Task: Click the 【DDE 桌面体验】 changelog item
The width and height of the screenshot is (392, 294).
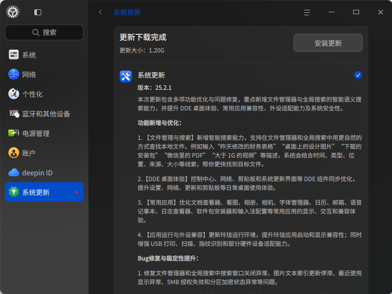Action: [246, 184]
